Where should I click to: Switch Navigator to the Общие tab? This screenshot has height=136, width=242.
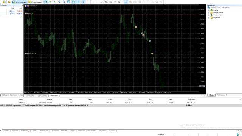[x=211, y=95]
